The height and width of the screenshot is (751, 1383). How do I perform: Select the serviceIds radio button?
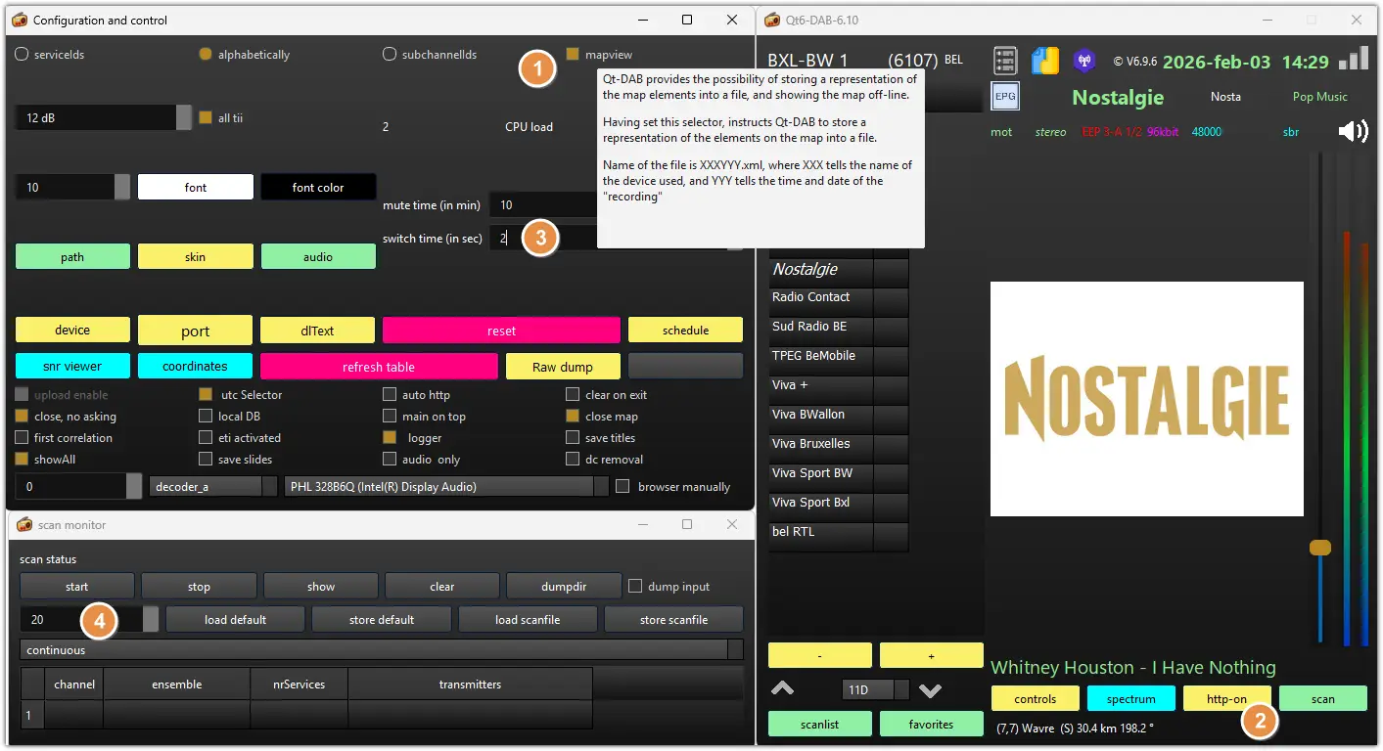coord(22,55)
